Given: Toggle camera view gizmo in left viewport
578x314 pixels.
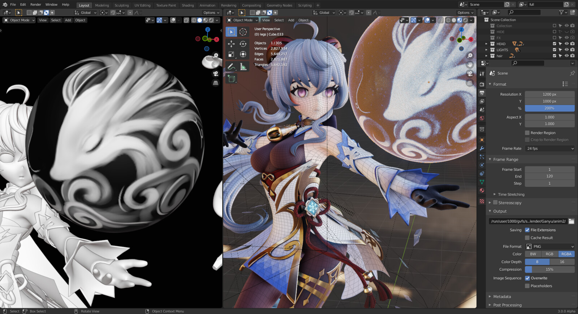Looking at the screenshot, I should pos(216,74).
